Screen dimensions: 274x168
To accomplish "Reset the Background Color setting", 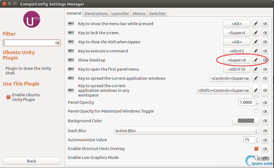I will click(x=265, y=121).
